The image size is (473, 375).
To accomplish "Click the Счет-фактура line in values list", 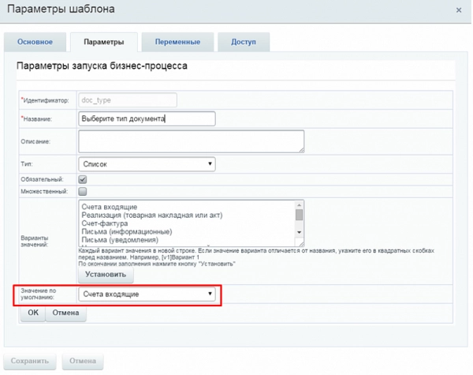I will [x=105, y=223].
